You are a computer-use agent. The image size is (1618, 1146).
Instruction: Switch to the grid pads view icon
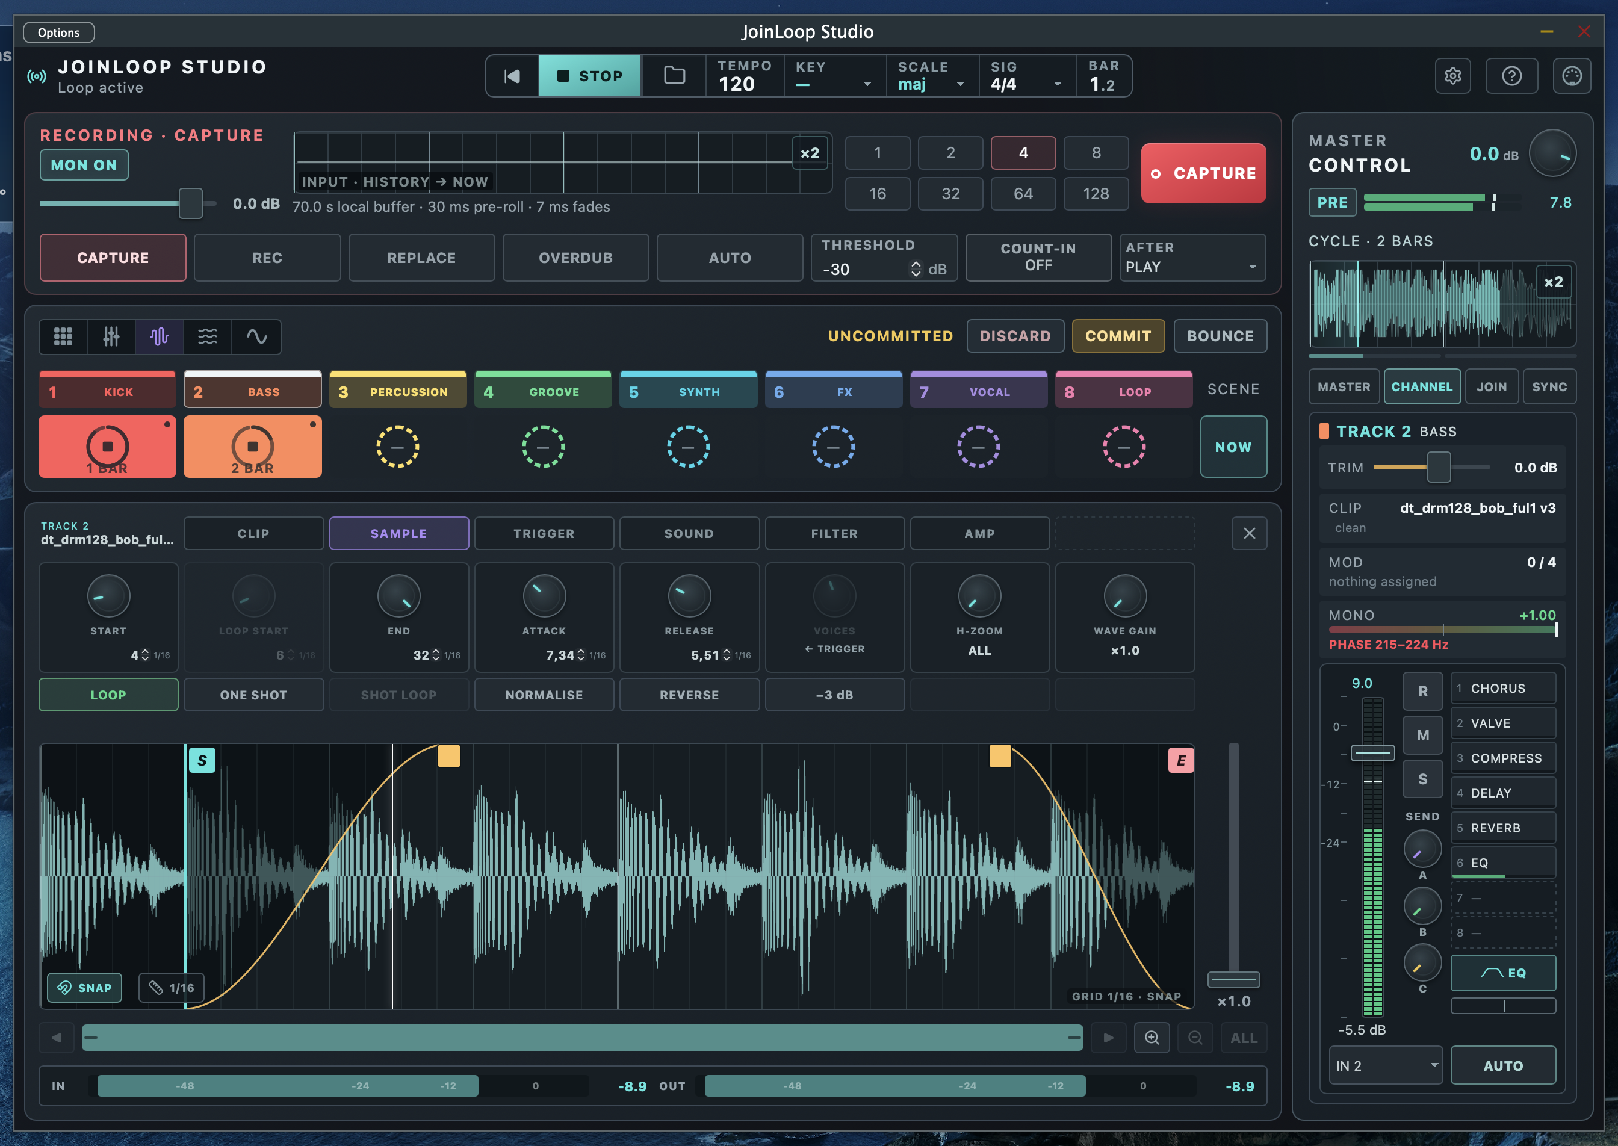pos(64,336)
